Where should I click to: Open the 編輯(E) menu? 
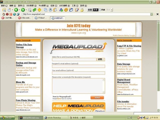click(x=13, y=6)
